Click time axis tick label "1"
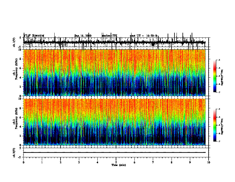This screenshot has height=182, width=235. 42,162
